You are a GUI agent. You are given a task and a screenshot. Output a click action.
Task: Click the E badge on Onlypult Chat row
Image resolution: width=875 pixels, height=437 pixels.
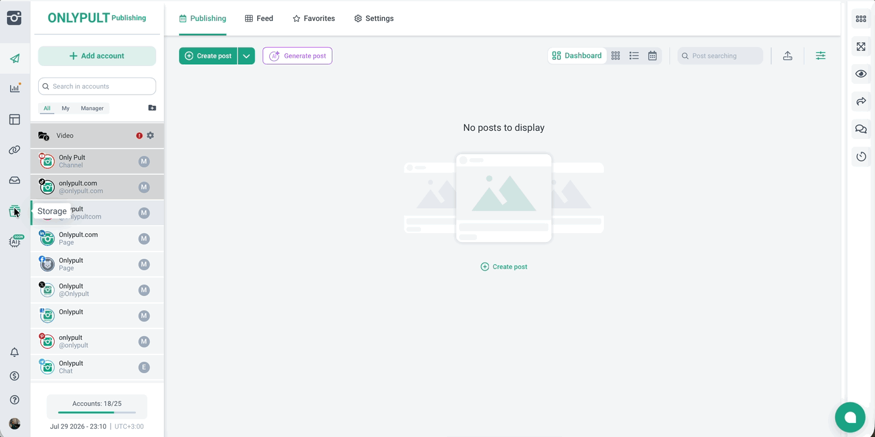[x=144, y=367]
